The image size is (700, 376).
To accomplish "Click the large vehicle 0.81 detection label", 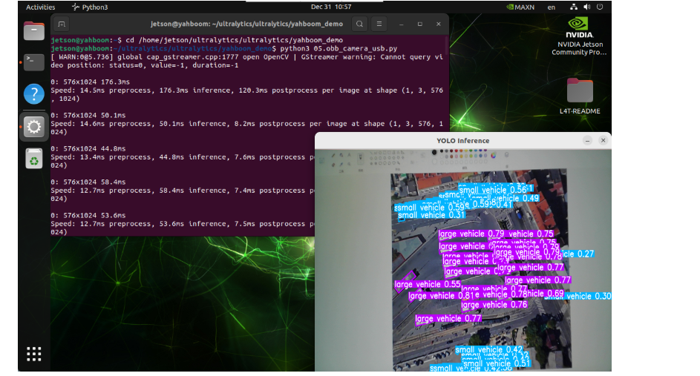I will (441, 296).
